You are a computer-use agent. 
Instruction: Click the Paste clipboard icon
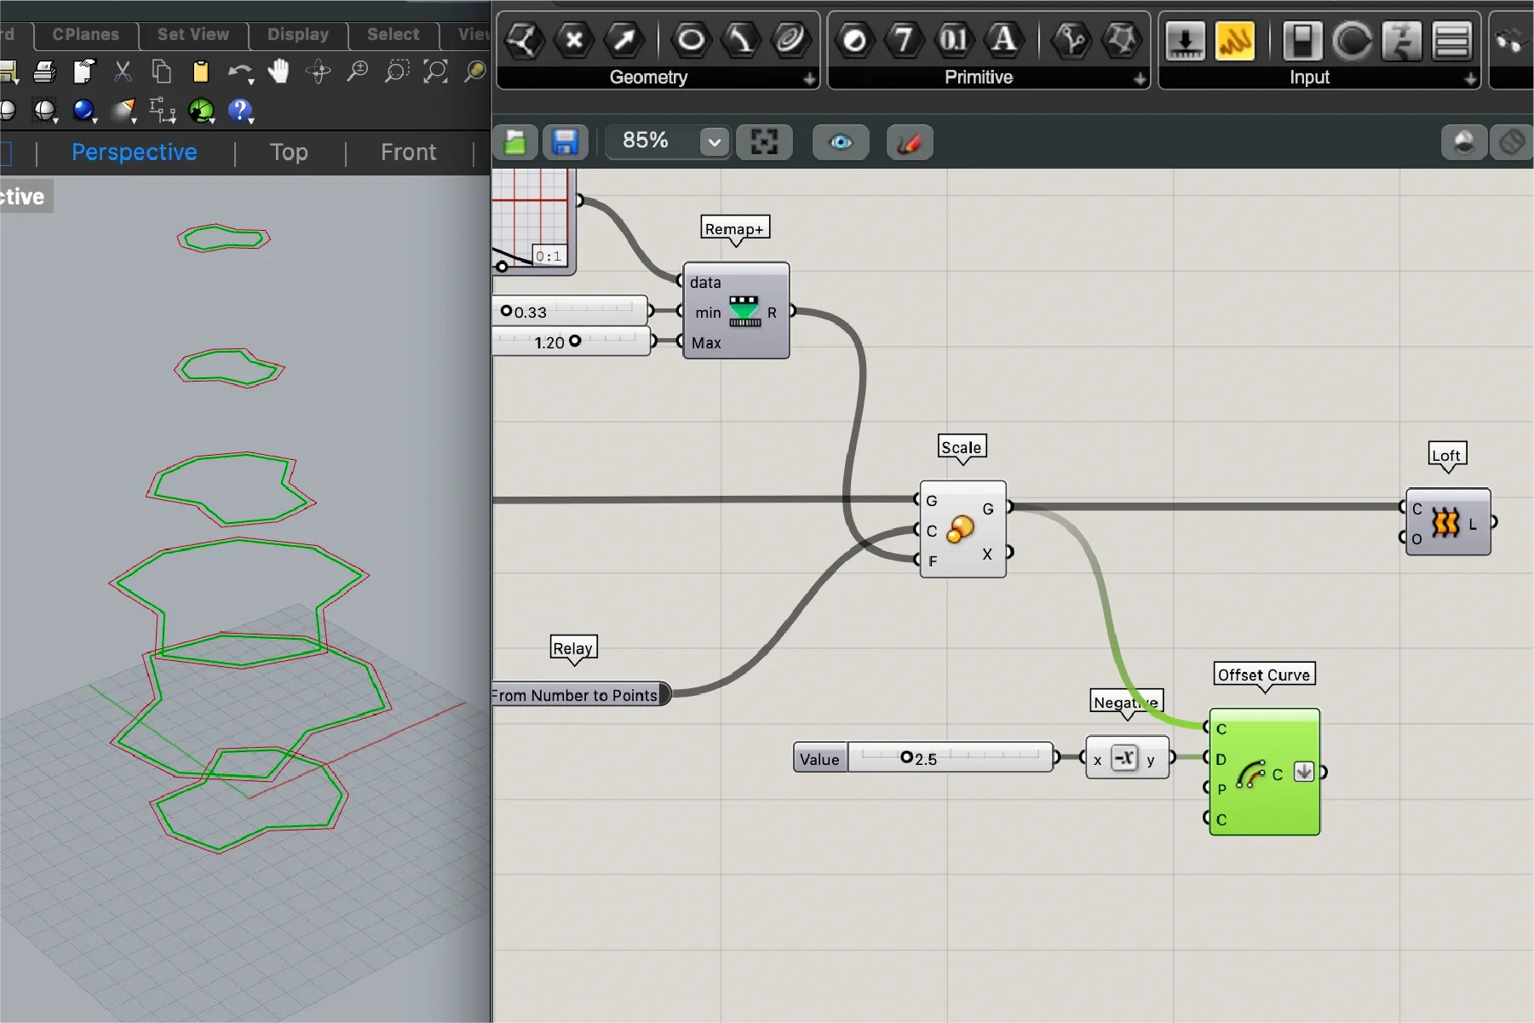click(201, 72)
